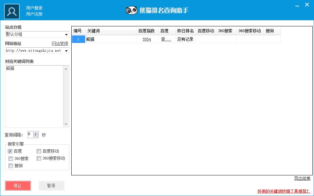Click inside the 对应关键词列表 text area
Viewport: 314px width, 196px height.
pyautogui.click(x=34, y=96)
